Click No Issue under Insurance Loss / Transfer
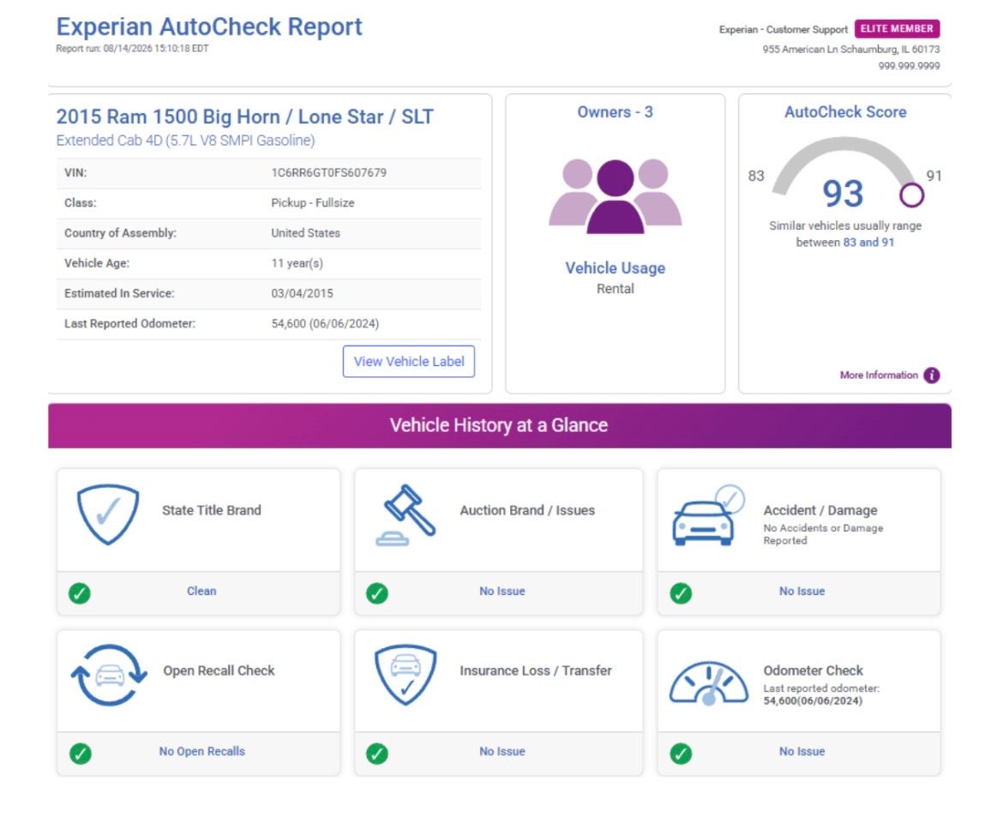The width and height of the screenshot is (1003, 829). [502, 751]
